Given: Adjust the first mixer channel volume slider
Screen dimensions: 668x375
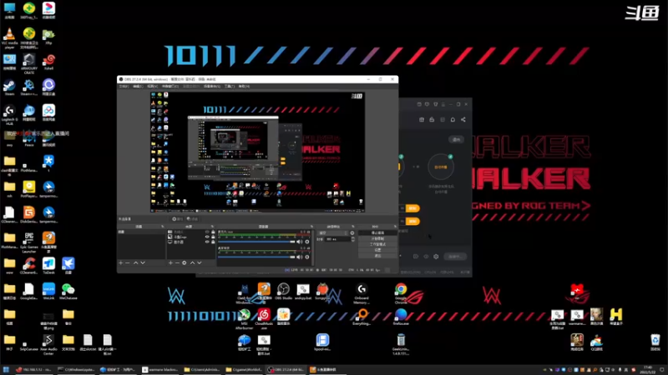Looking at the screenshot, I should pos(256,242).
